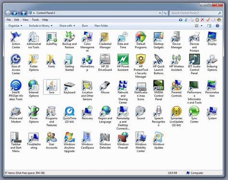Open the change view options arrow
The width and height of the screenshot is (228, 180).
pos(202,26)
